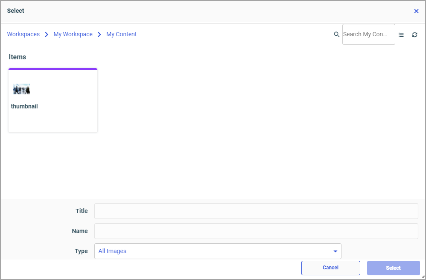
Task: Close the Select dialog with the X
Action: pos(416,11)
